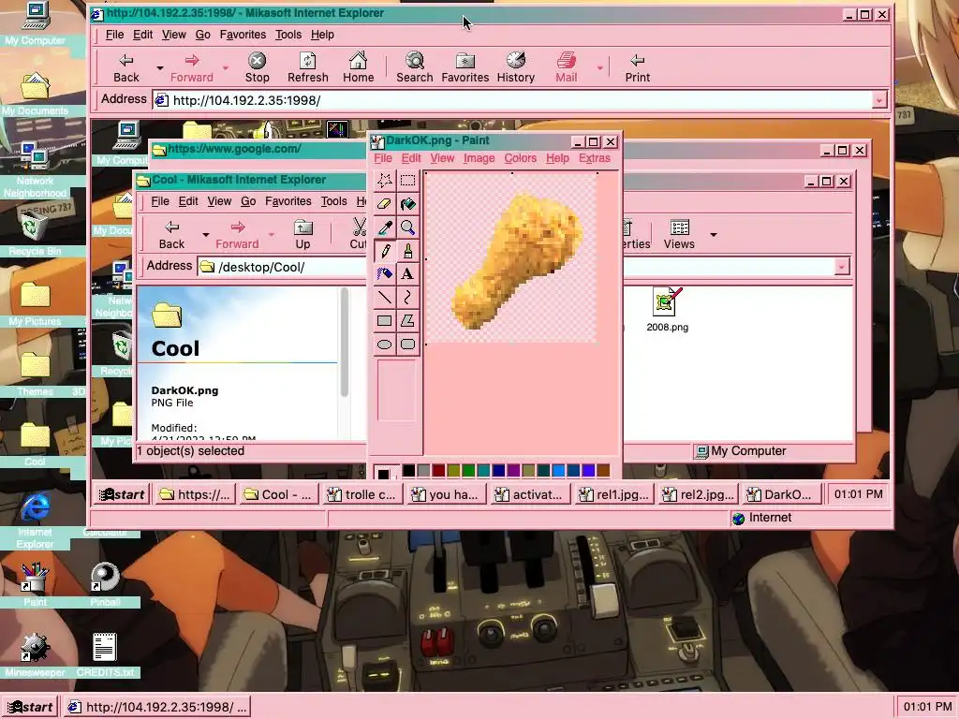This screenshot has width=959, height=719.
Task: Activate the Magnifier tool in Paint
Action: (x=408, y=227)
